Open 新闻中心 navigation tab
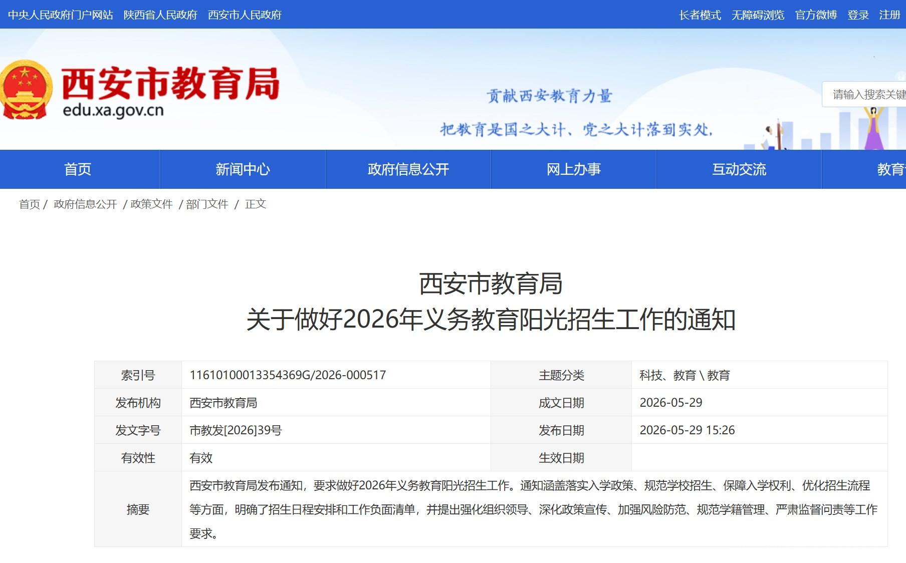906x563 pixels. click(x=243, y=169)
